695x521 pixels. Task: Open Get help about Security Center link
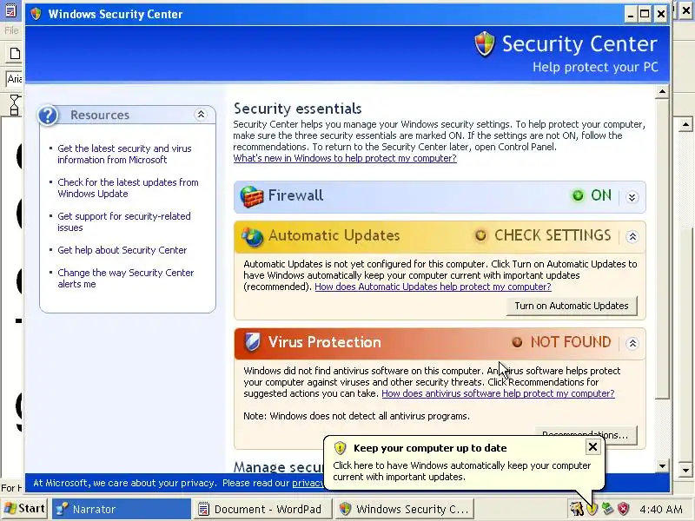tap(122, 250)
